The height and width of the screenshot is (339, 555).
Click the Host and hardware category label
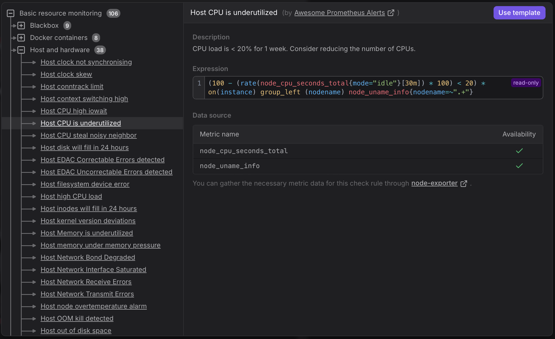[x=60, y=50]
